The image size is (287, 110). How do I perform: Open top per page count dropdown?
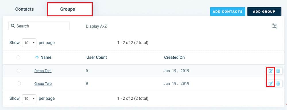29,43
